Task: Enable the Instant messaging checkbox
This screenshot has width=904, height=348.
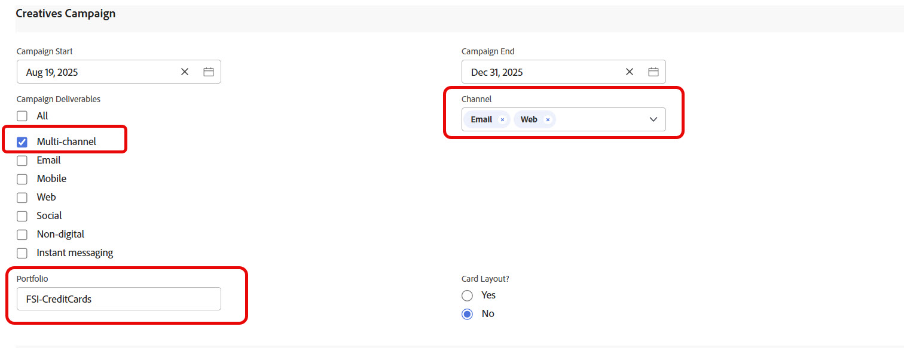Action: click(22, 253)
